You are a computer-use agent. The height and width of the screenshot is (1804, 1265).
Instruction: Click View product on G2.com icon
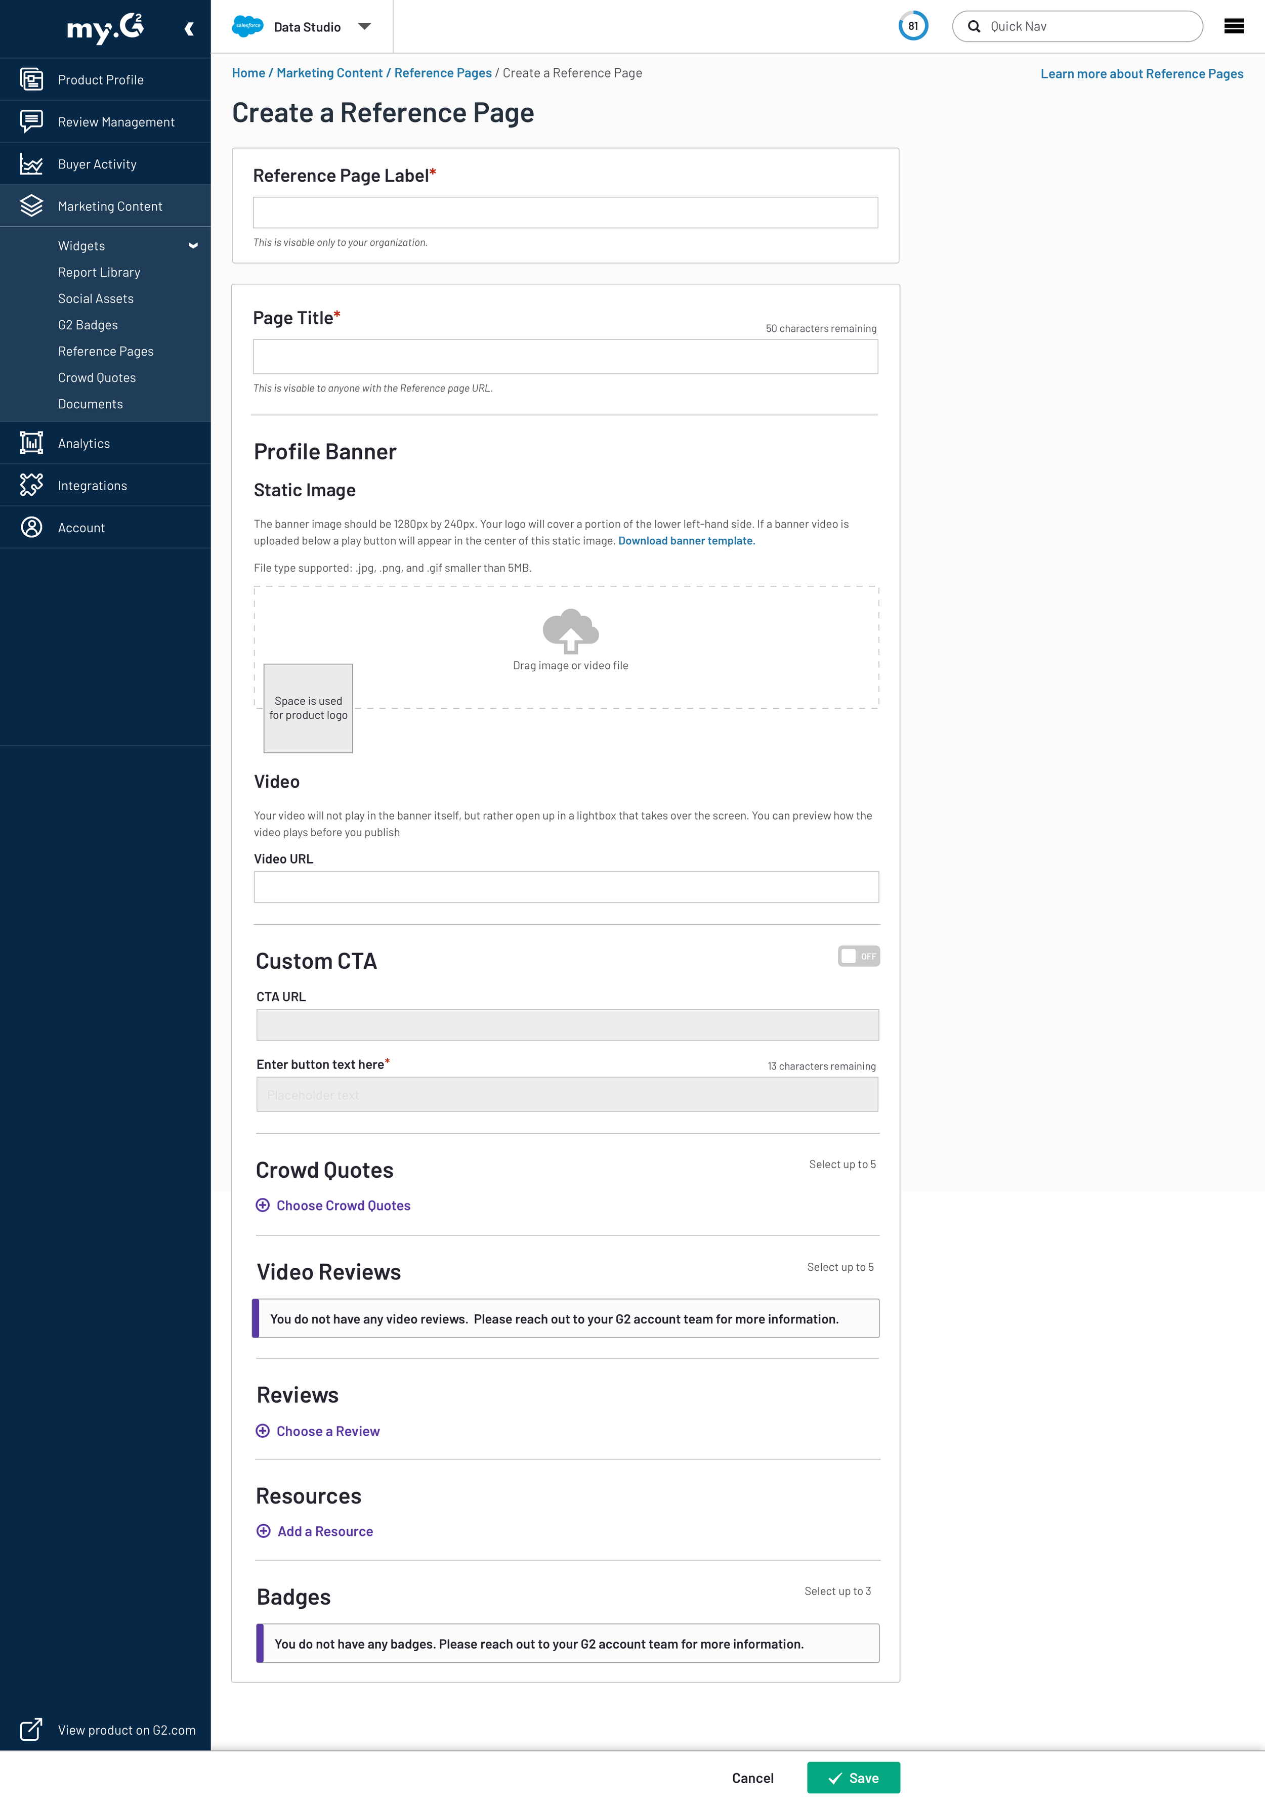31,1729
